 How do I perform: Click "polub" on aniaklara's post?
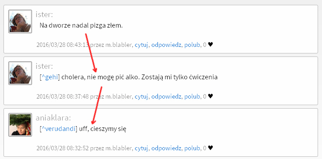(x=192, y=148)
